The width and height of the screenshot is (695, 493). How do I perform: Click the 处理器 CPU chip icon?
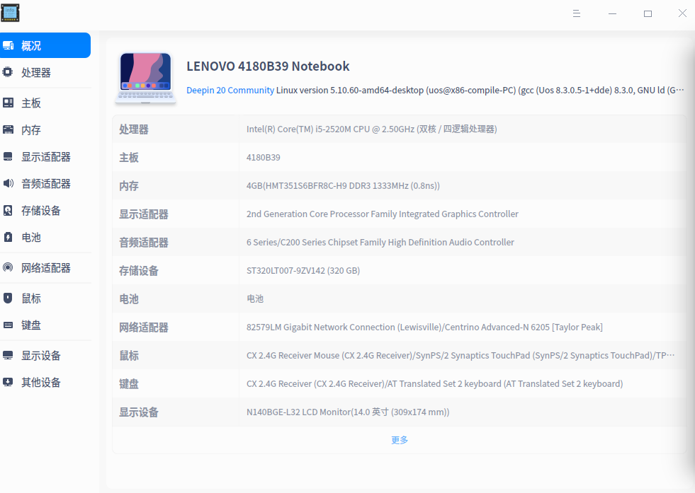point(8,71)
